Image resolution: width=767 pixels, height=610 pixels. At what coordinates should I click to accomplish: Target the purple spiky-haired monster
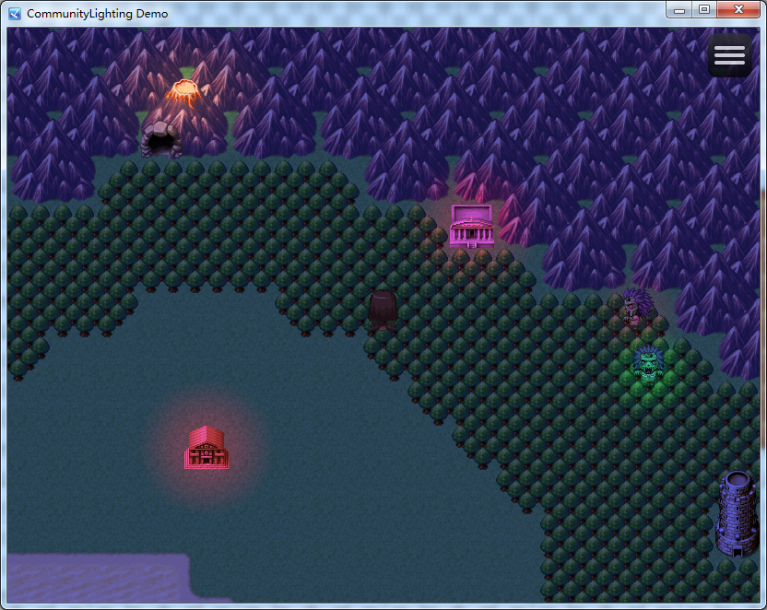[x=634, y=309]
